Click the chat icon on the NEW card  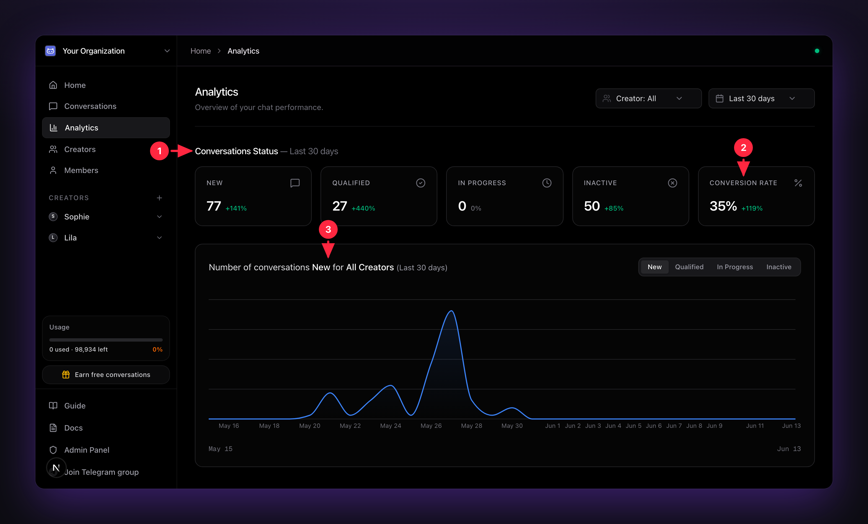(295, 183)
